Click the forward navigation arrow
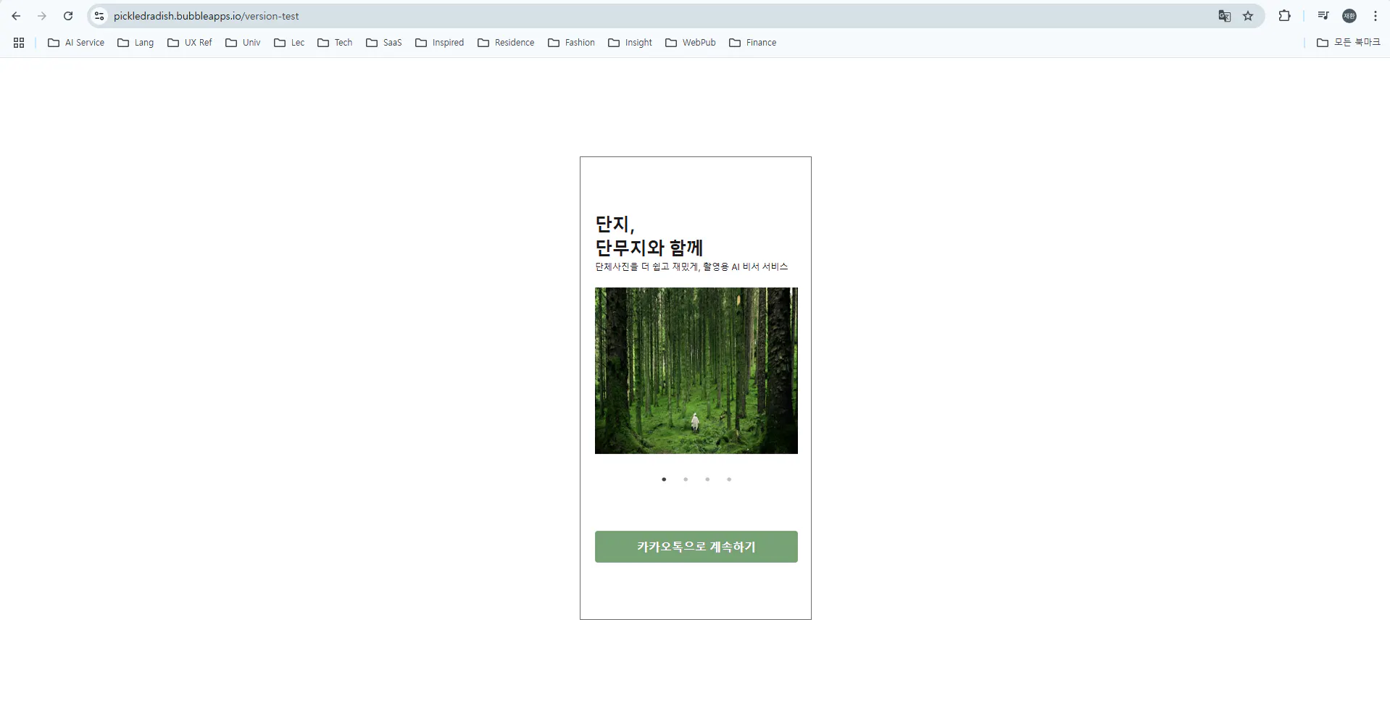This screenshot has height=714, width=1390. tap(42, 15)
